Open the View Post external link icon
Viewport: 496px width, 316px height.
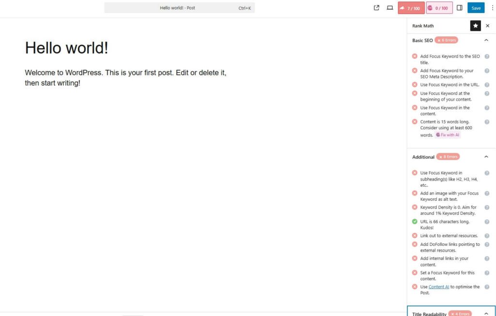pyautogui.click(x=376, y=8)
